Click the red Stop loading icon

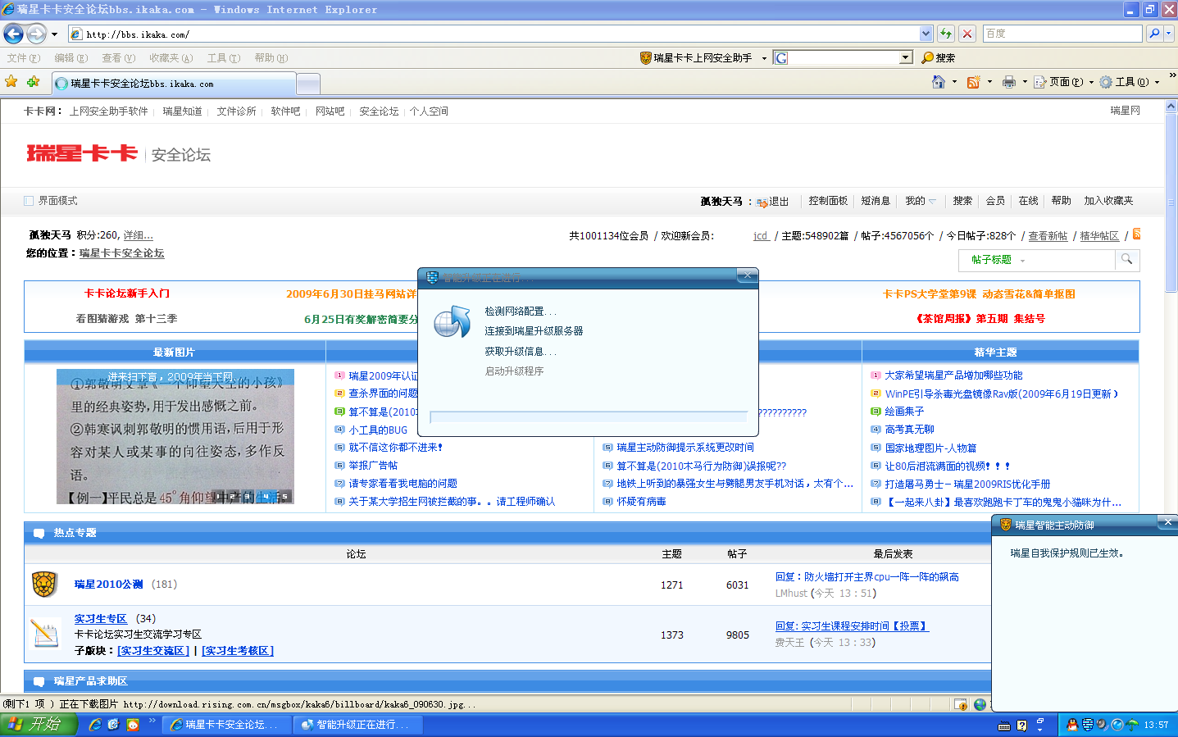967,34
